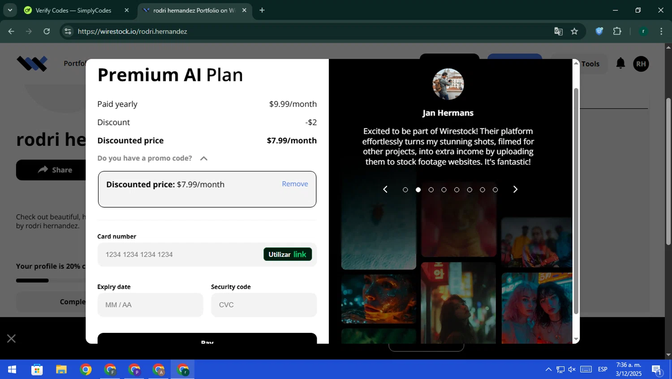Reload the current page
Image resolution: width=672 pixels, height=379 pixels.
click(x=47, y=31)
